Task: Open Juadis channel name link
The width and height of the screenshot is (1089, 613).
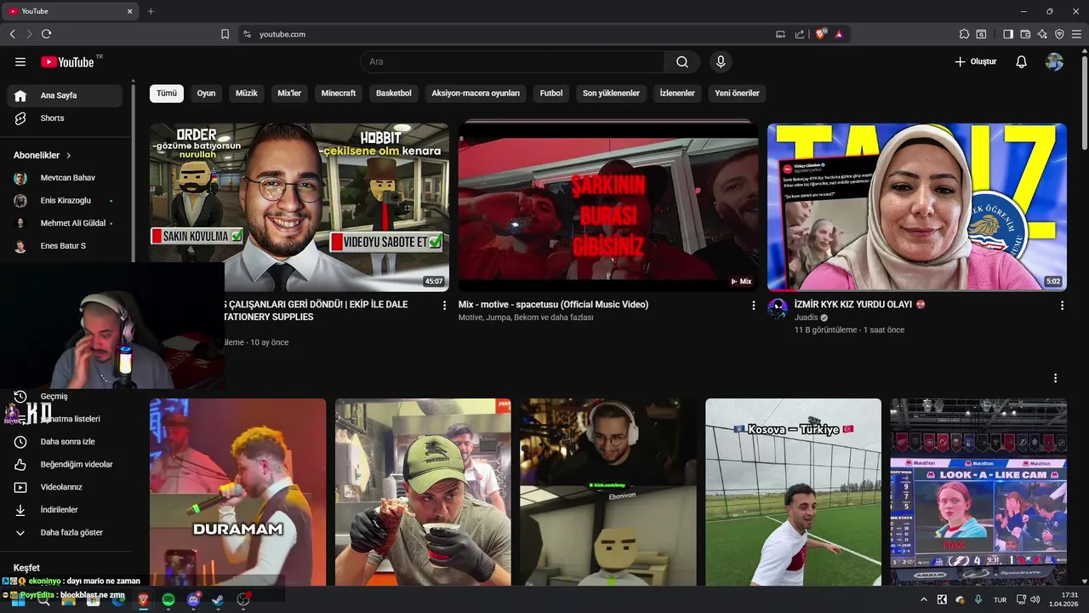Action: pyautogui.click(x=806, y=318)
